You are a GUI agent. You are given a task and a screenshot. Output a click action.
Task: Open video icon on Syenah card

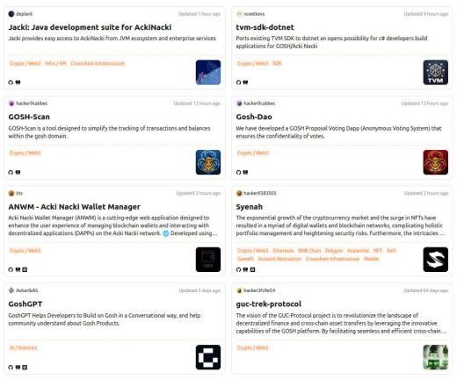[x=252, y=269]
